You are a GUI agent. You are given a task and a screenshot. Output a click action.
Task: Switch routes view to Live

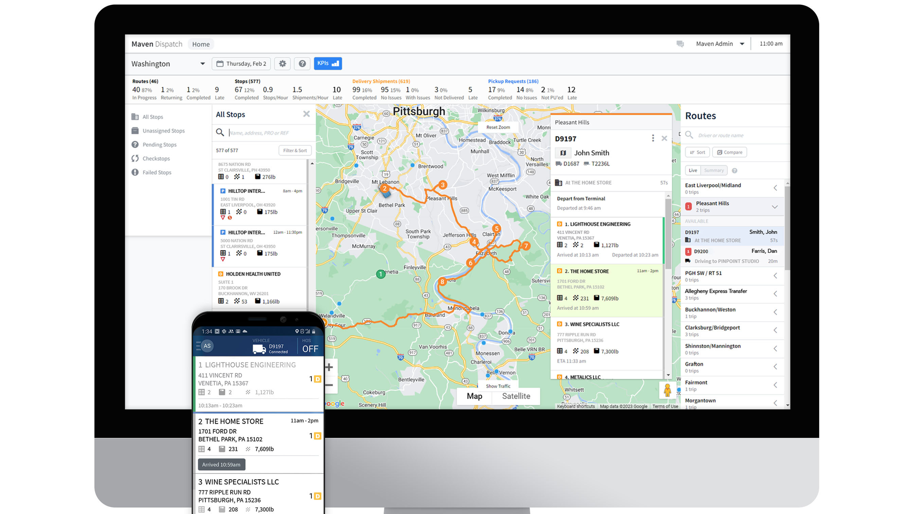[x=693, y=170]
